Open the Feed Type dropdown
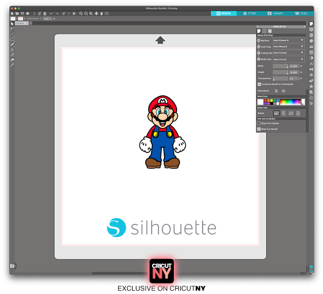 [289, 46]
